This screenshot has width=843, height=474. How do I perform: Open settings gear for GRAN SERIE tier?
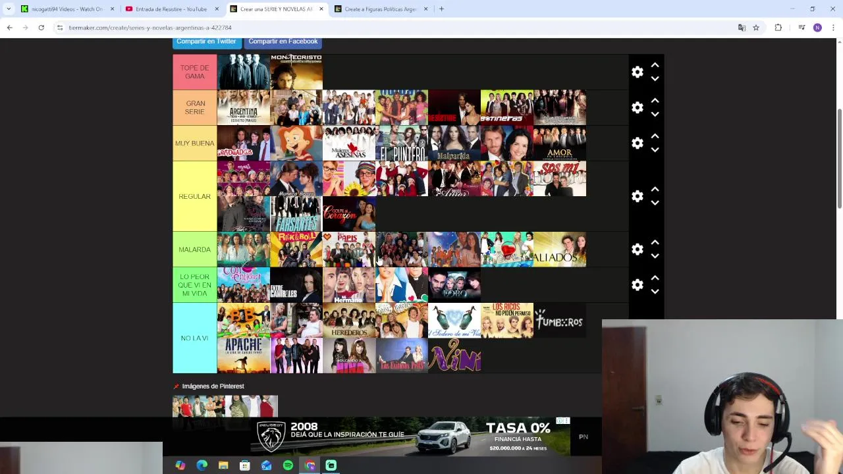click(x=637, y=107)
